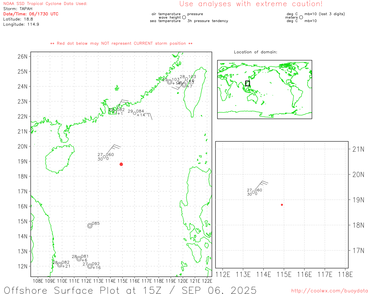This screenshot has width=368, height=294.
Task: Click the 'Use analyses with extreme caution!' warning
Action: coord(251,4)
